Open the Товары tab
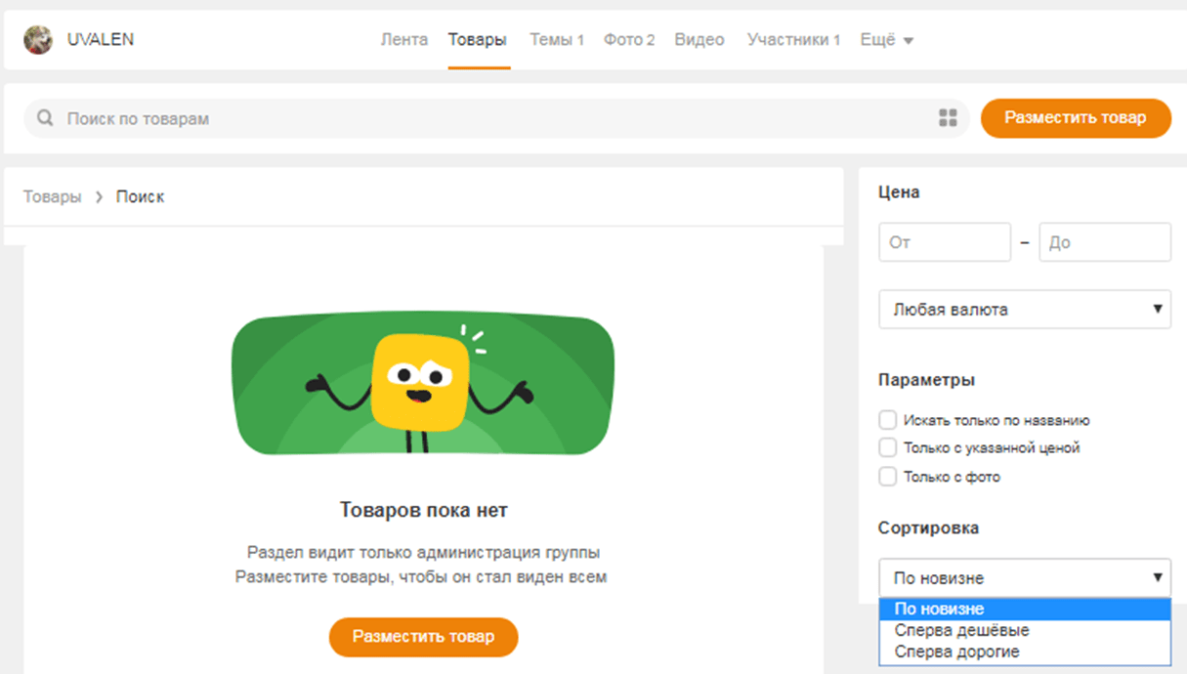Image resolution: width=1187 pixels, height=674 pixels. coord(478,40)
